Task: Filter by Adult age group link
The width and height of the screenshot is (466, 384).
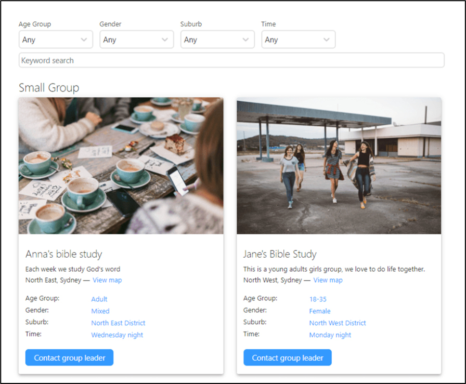Action: pos(99,299)
